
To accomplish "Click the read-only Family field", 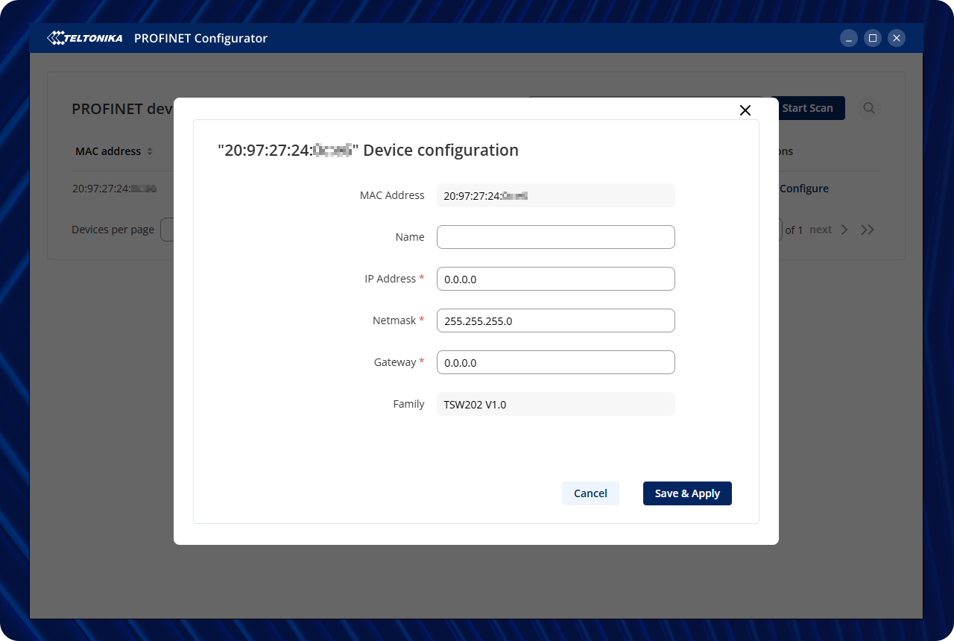I will 555,404.
